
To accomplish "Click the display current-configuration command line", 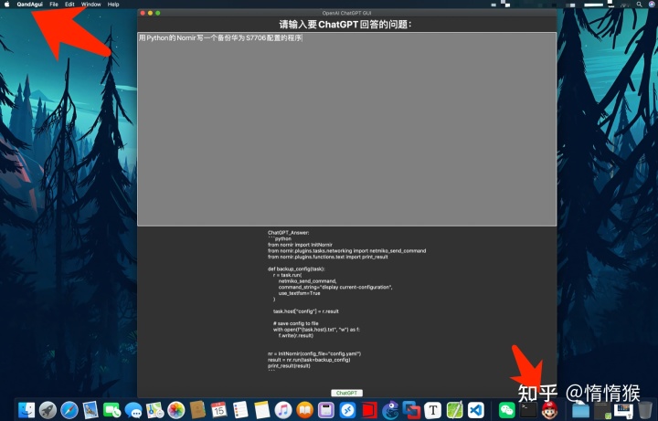I will [x=335, y=288].
